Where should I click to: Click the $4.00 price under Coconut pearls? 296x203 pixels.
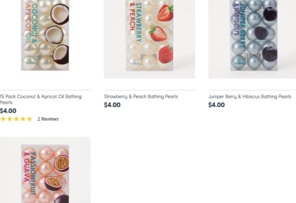coord(8,111)
